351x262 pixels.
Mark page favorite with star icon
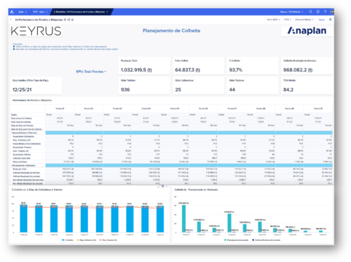pos(72,20)
